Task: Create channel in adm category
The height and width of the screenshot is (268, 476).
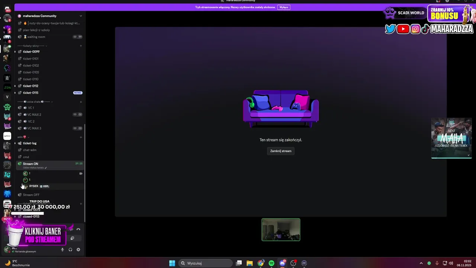Action: pyautogui.click(x=81, y=137)
